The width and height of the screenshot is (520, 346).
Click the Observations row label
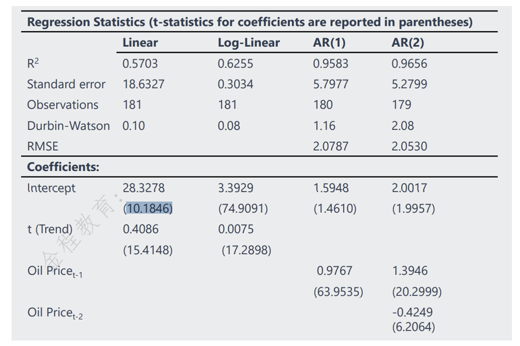point(63,105)
